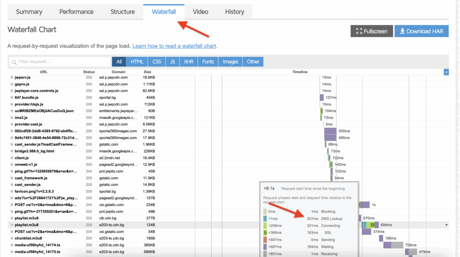Click the 796ms bar of media-uf56hyfol_14174.ts
This screenshot has width=460, height=257.
(393, 245)
